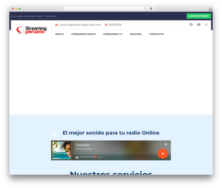Click the 935782705 phone number
The image size is (222, 188).
(115, 25)
